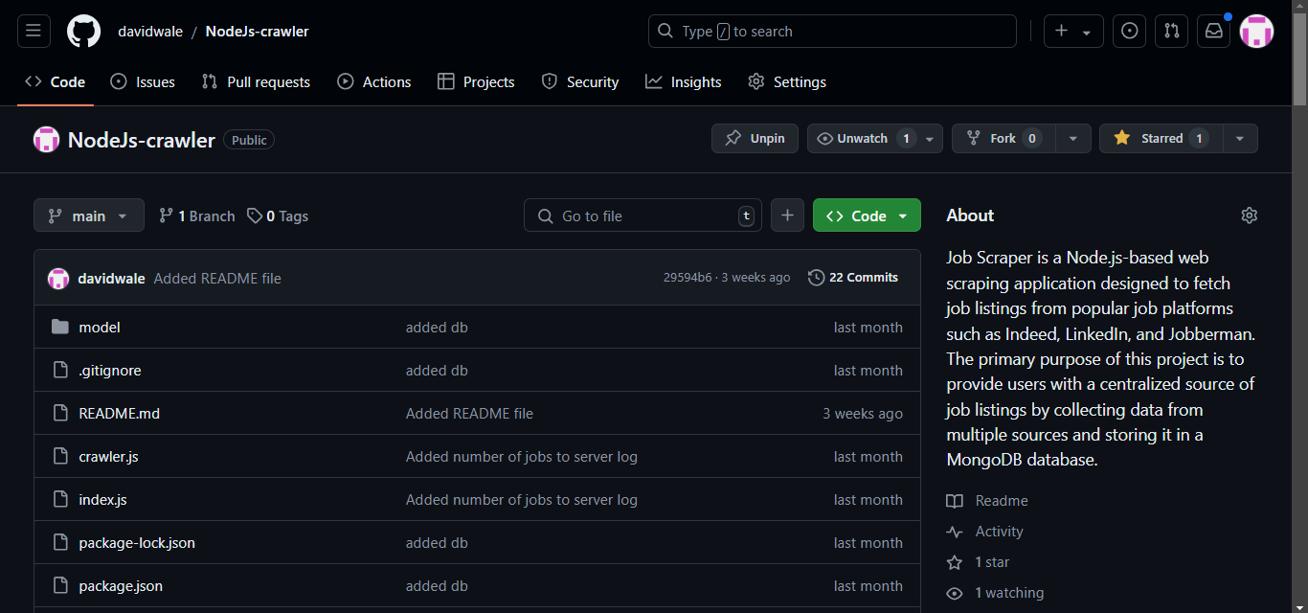Expand the main branch dropdown
The height and width of the screenshot is (613, 1308).
[x=89, y=216]
